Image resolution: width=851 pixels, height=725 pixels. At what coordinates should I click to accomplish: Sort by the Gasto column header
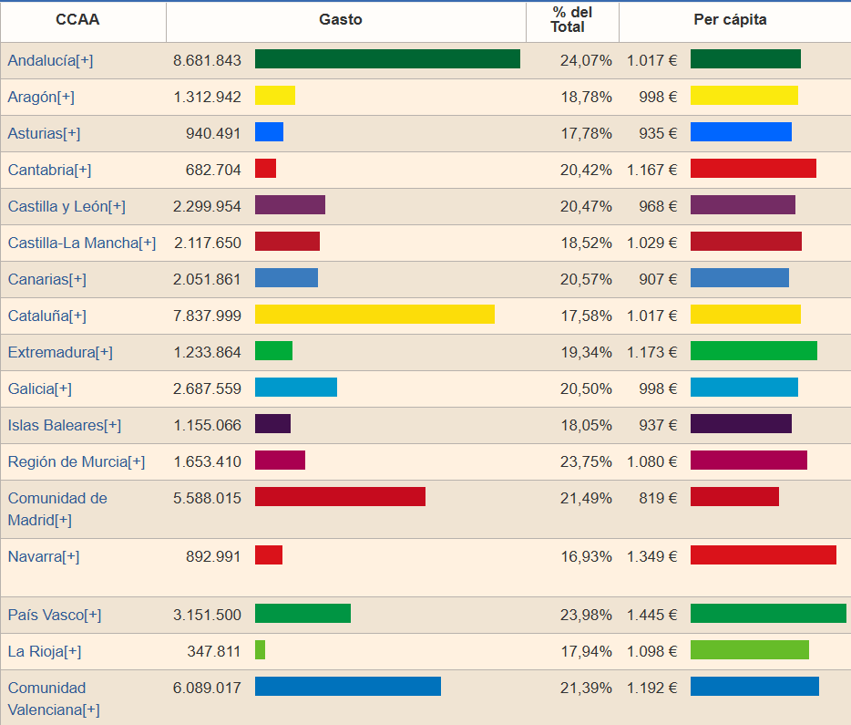coord(340,19)
